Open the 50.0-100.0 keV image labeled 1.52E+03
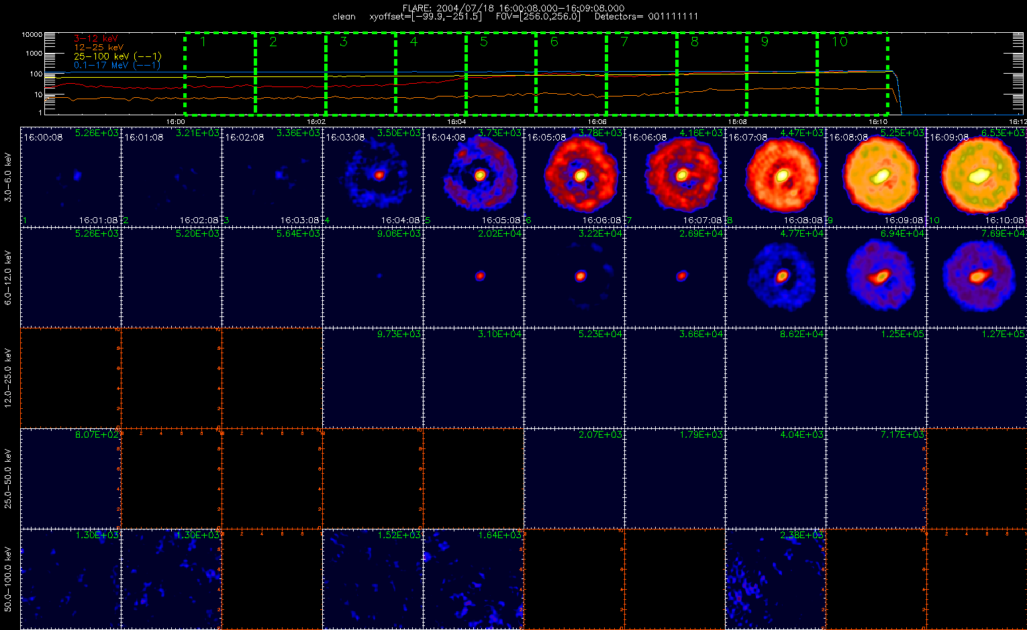1027x630 pixels. 373,579
